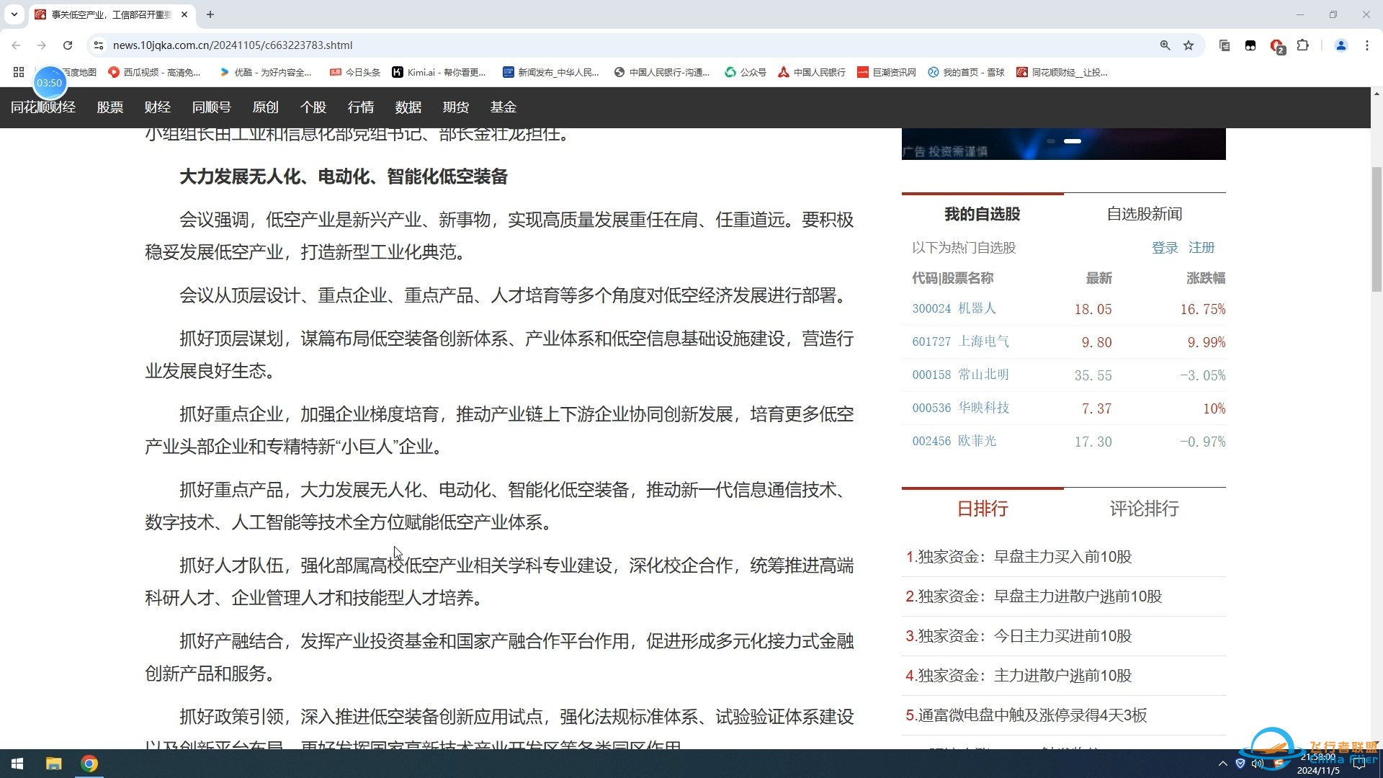Open the 中国人民银行 bookmark
Viewport: 1383px width, 778px height.
[812, 72]
